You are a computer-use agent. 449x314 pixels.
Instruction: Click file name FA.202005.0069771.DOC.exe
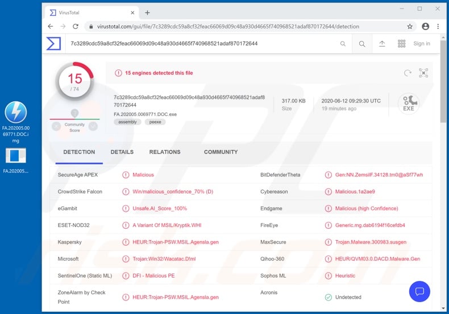click(145, 114)
